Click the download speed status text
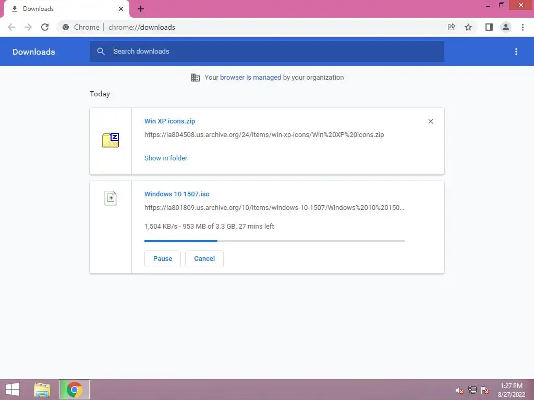This screenshot has width=534, height=400. 209,227
